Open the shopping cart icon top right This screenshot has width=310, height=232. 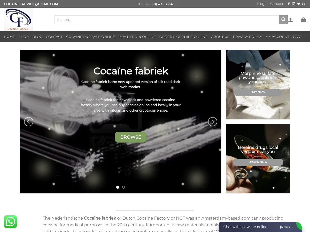(304, 20)
